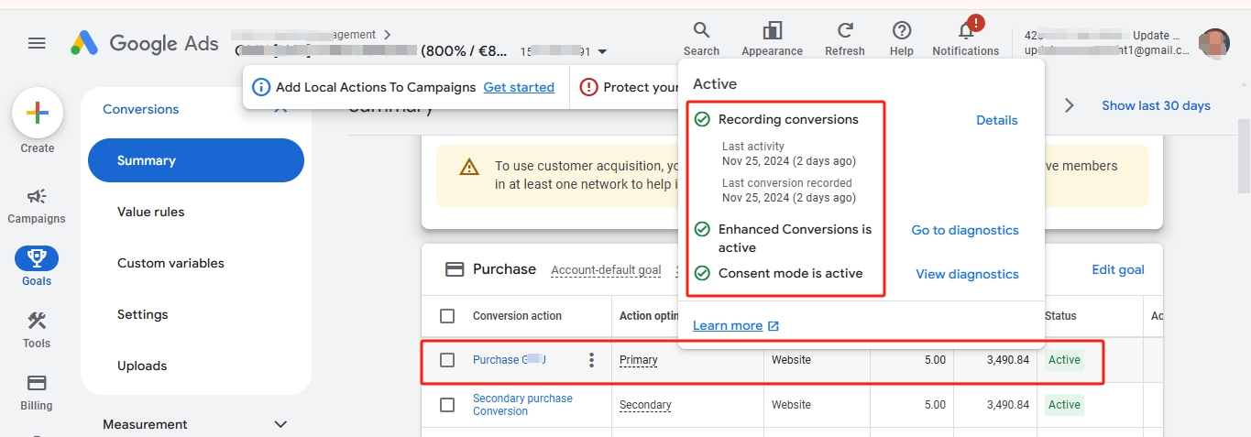The height and width of the screenshot is (437, 1251).
Task: Open Secondary purchase Conversion link
Action: point(522,405)
